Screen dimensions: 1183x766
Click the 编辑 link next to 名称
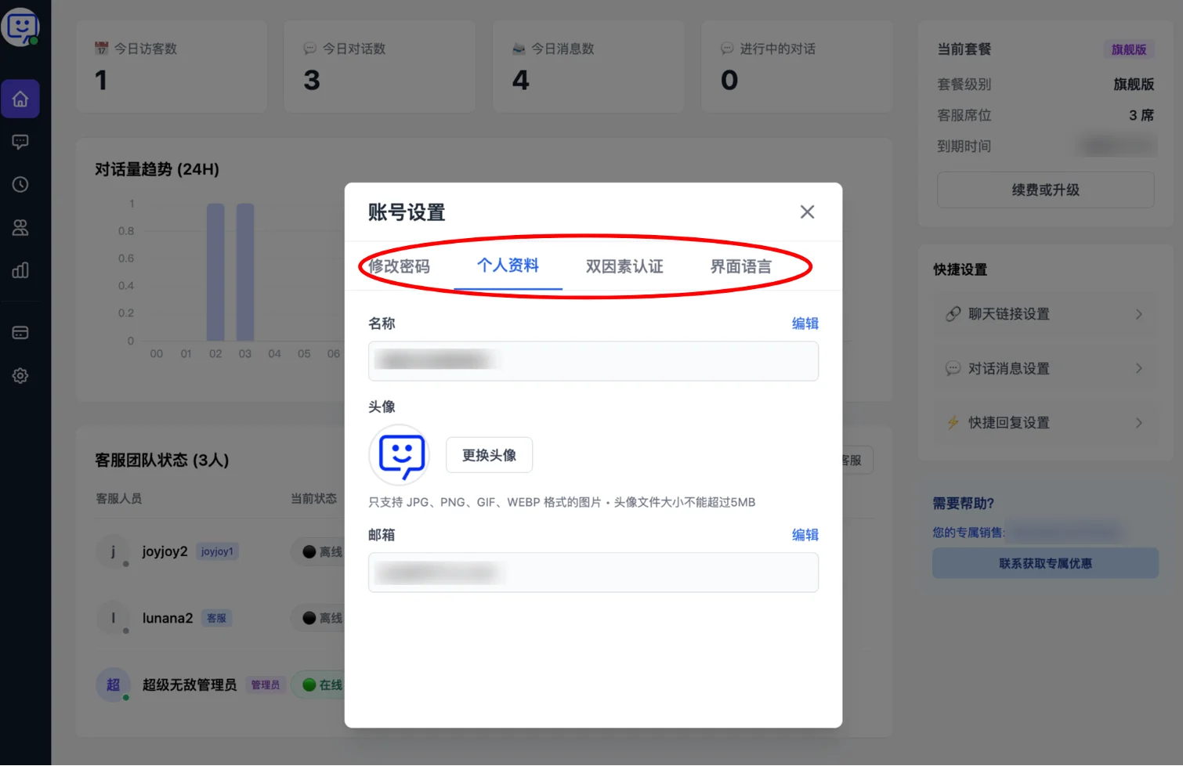click(x=805, y=323)
